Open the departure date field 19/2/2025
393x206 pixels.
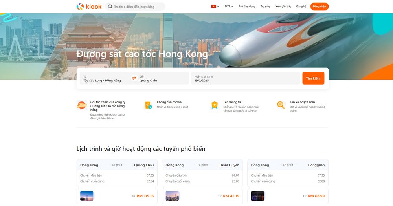(245, 78)
